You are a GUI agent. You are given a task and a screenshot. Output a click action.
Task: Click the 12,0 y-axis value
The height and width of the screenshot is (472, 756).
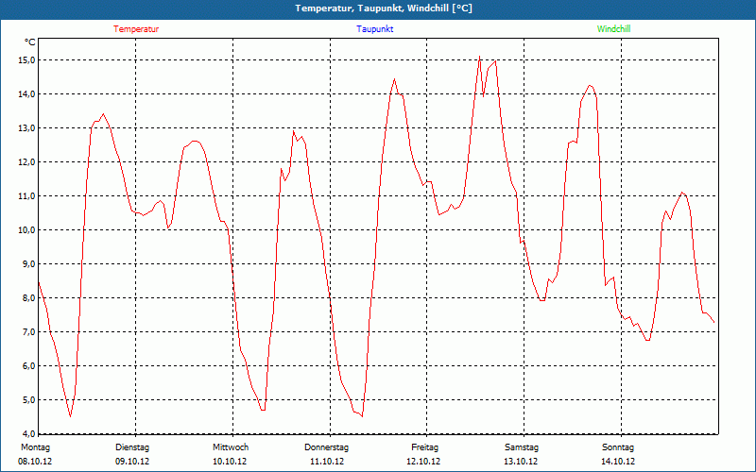26,161
